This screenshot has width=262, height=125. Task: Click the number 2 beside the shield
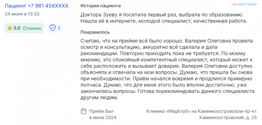coord(59,28)
